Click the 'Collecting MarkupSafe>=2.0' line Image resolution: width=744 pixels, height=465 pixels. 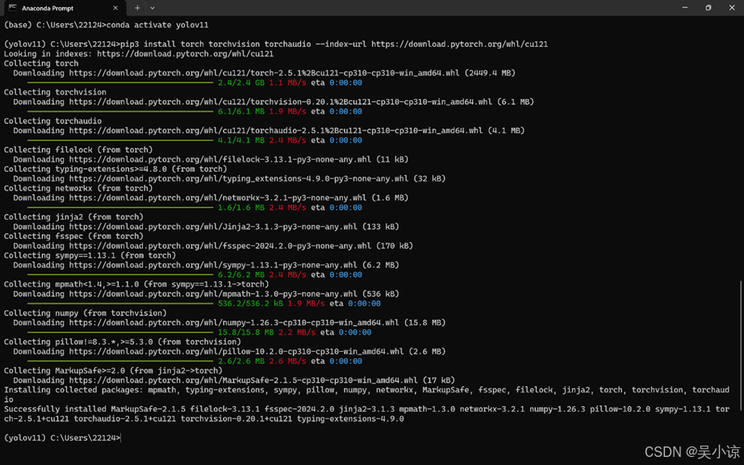(x=113, y=371)
